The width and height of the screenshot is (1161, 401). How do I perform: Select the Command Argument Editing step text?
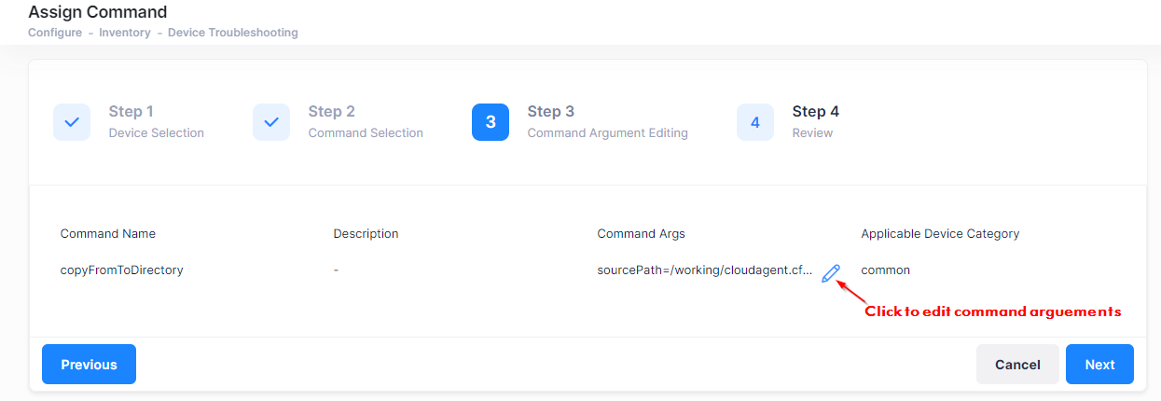click(x=607, y=133)
